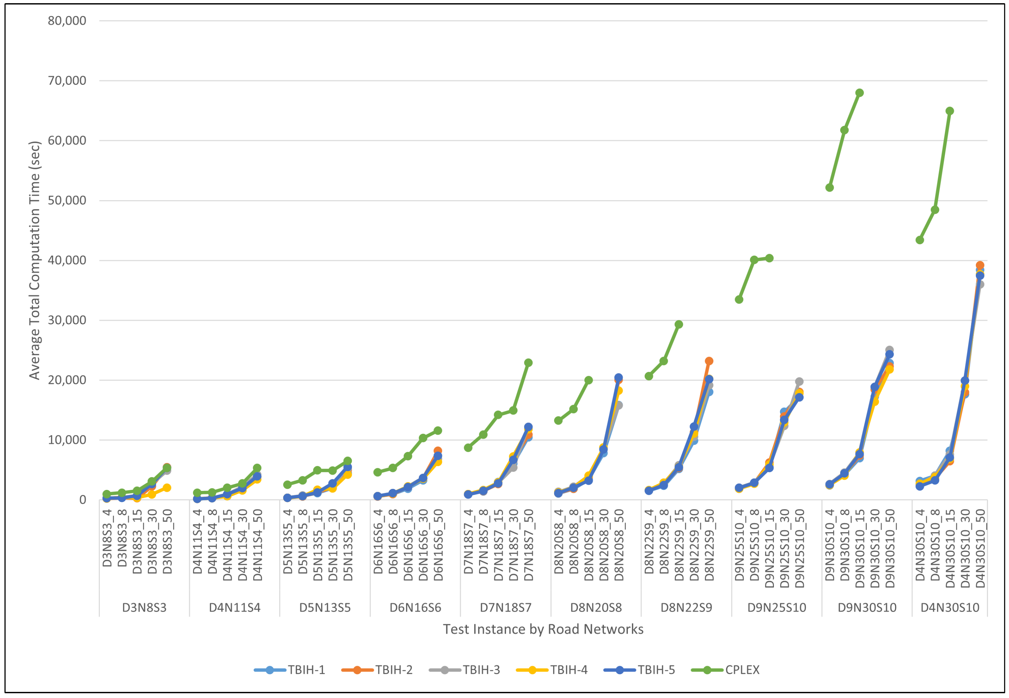Click the TBIH-2 orange legend marker
The image size is (1009, 698).
[x=357, y=670]
